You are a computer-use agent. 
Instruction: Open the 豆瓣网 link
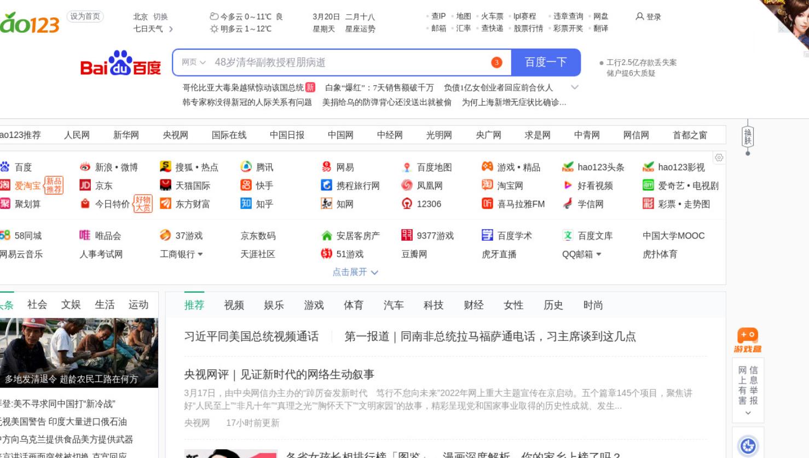tap(414, 254)
